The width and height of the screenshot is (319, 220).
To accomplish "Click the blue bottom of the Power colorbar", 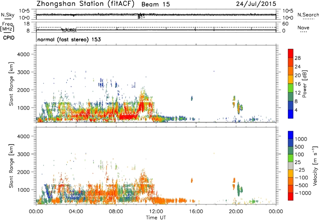I will [291, 114].
